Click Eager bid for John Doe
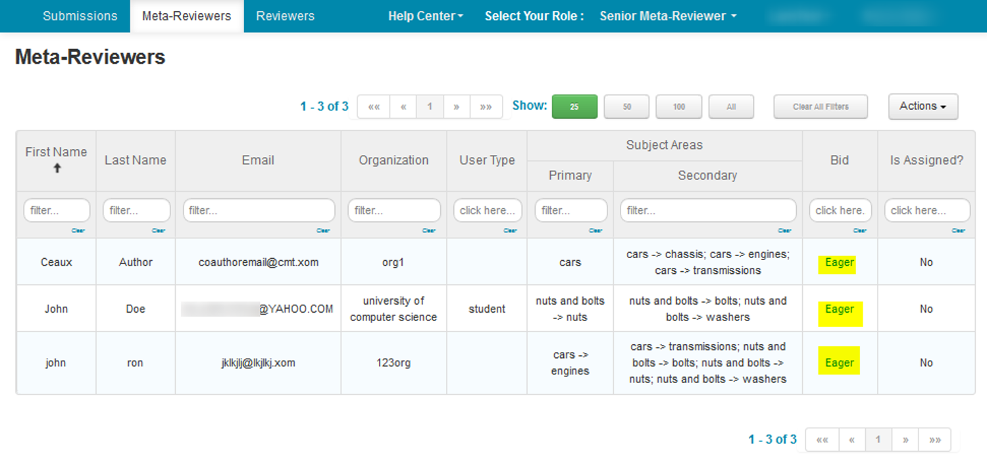 click(x=840, y=309)
